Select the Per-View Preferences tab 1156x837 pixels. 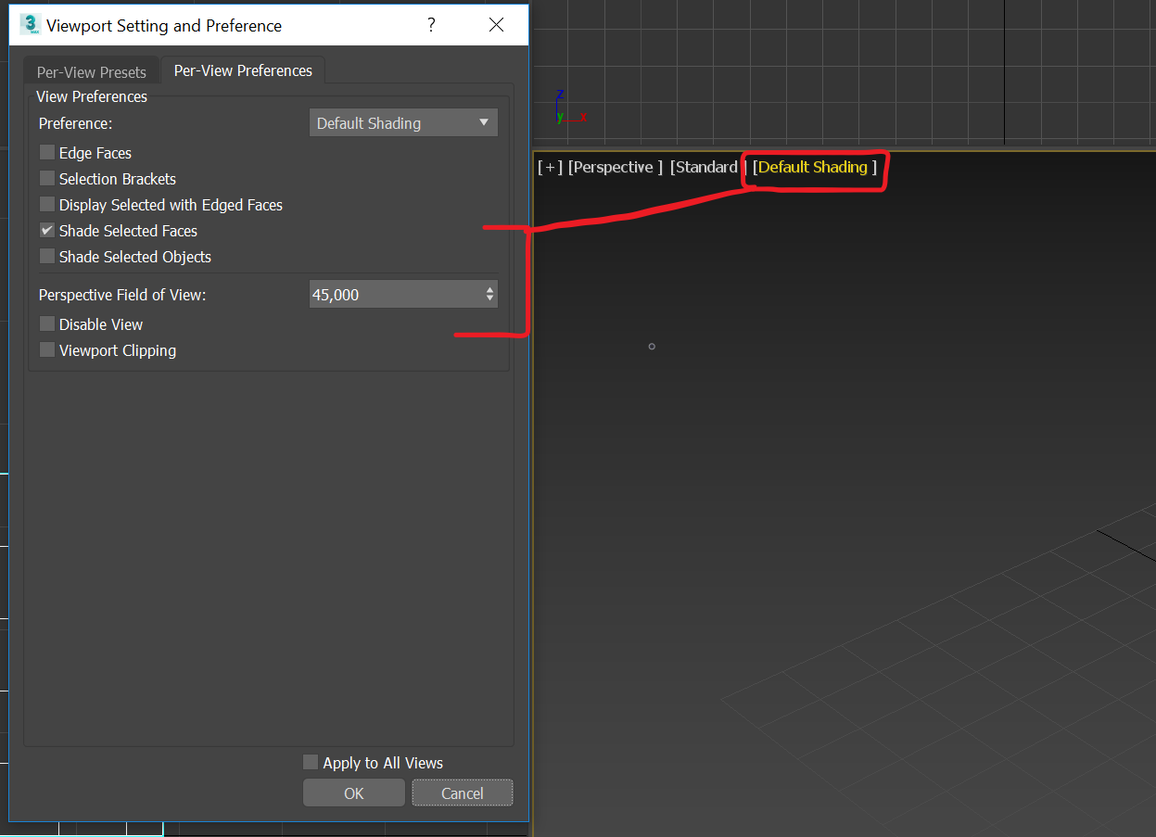click(x=243, y=70)
